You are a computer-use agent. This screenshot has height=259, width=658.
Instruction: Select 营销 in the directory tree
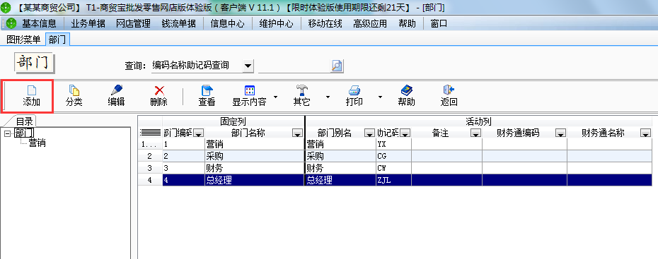pos(37,143)
